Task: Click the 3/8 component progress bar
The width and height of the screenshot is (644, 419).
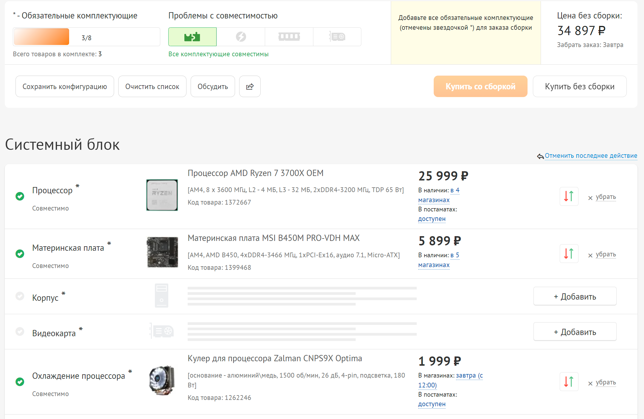Action: [x=86, y=37]
